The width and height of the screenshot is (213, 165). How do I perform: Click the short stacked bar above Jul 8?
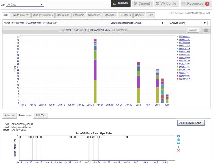coord(167,98)
